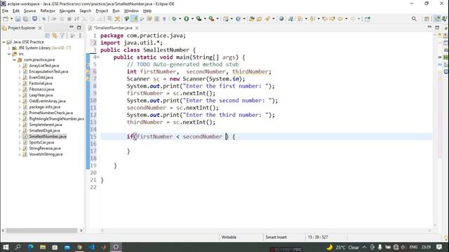Close the Project Explorer view tab
Viewport: 449px width, 252px height.
40,28
